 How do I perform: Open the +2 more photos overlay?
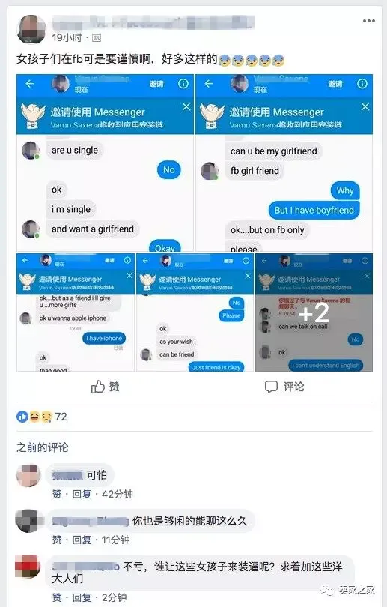[314, 312]
